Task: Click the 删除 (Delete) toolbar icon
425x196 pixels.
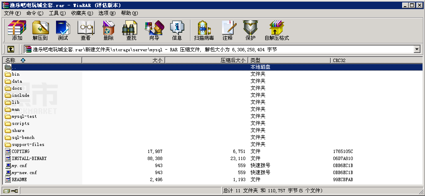Action: [x=108, y=27]
